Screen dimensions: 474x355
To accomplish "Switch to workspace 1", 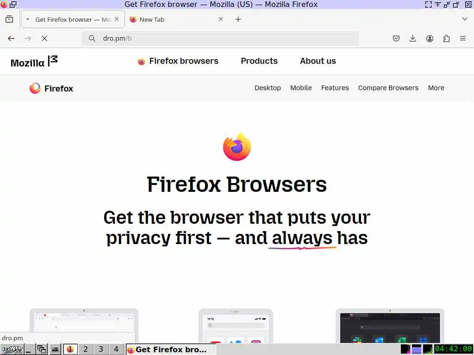I will pyautogui.click(x=70, y=349).
